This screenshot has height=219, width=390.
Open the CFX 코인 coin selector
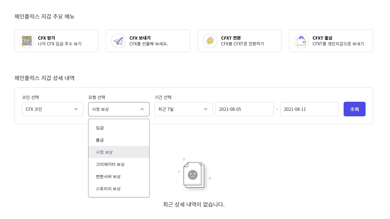coord(52,109)
